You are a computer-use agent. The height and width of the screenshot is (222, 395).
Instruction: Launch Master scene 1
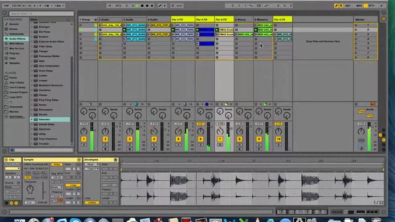357,25
